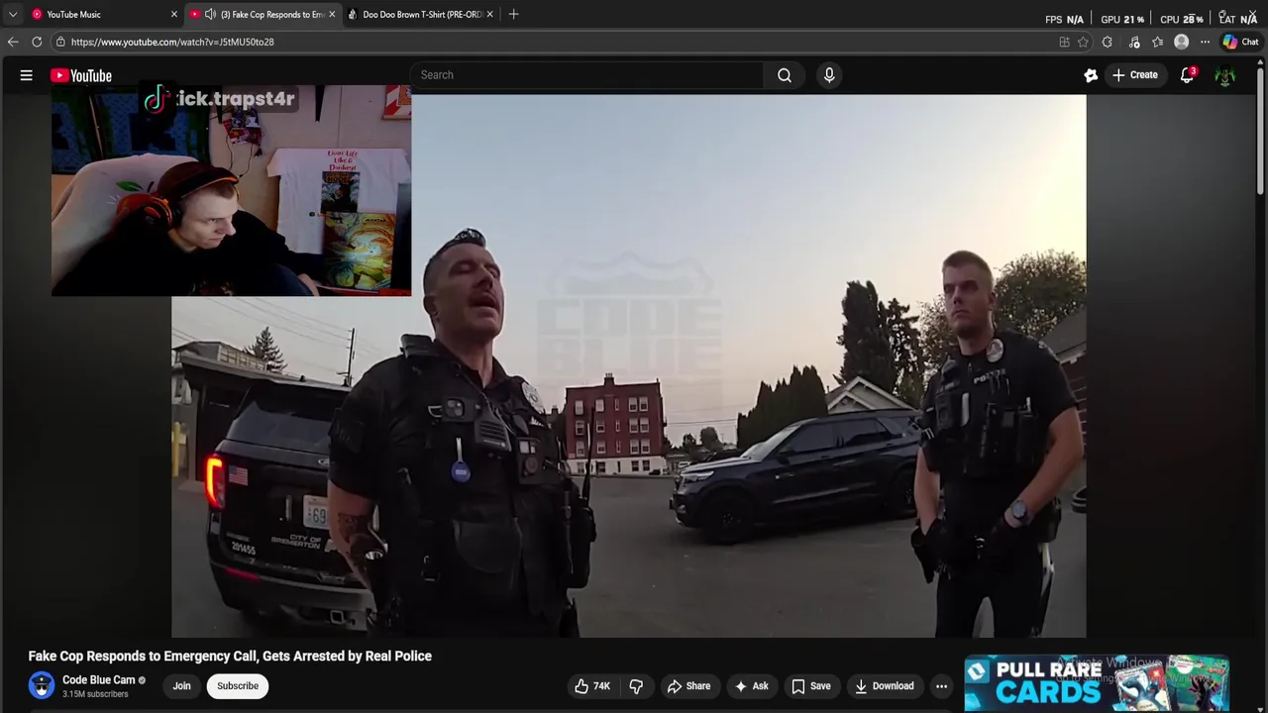This screenshot has height=713, width=1268.
Task: Open the Copilot Chat button
Action: click(1240, 42)
